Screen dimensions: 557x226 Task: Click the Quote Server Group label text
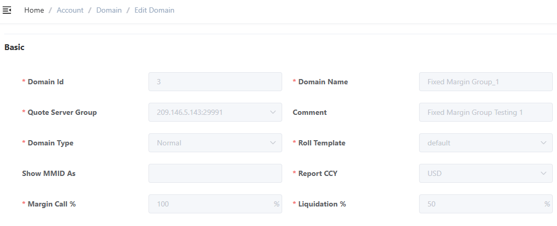[62, 112]
